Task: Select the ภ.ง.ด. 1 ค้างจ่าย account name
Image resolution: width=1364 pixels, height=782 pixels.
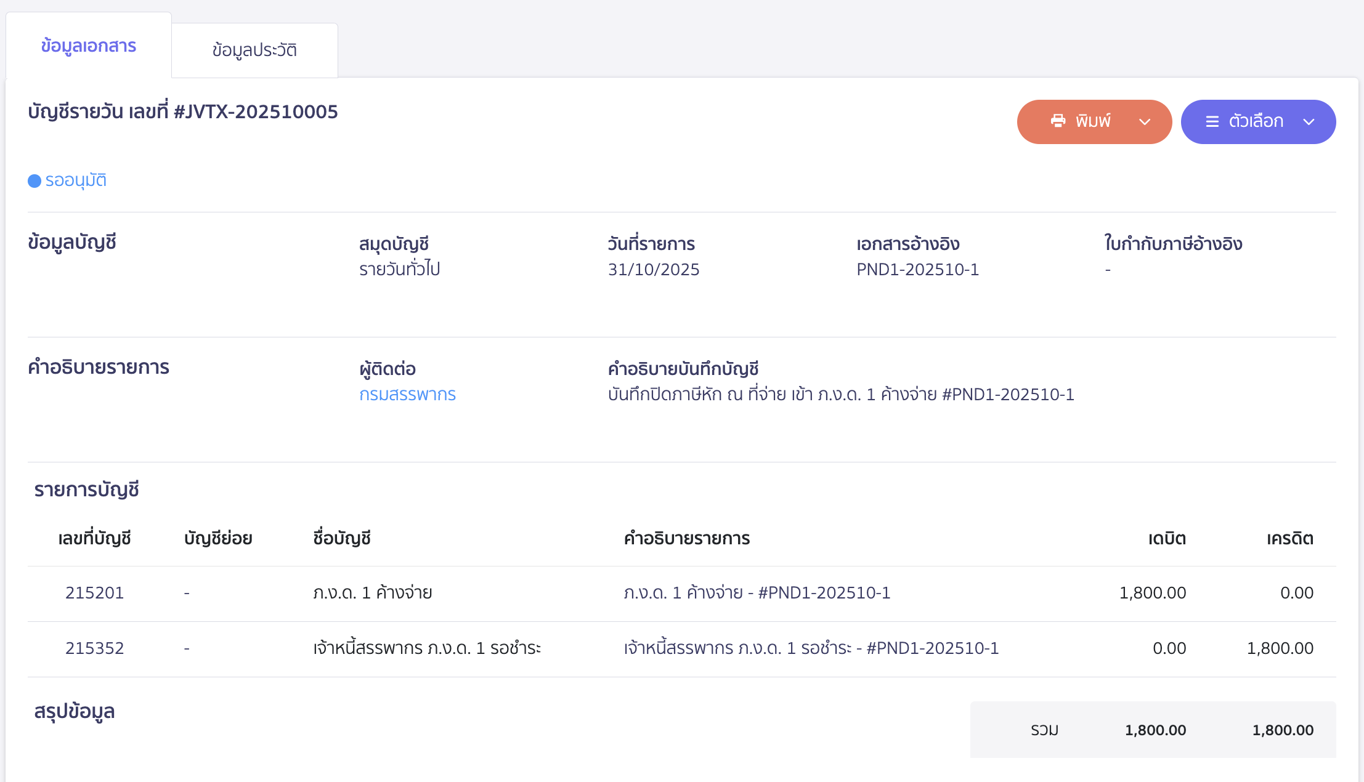Action: point(372,592)
